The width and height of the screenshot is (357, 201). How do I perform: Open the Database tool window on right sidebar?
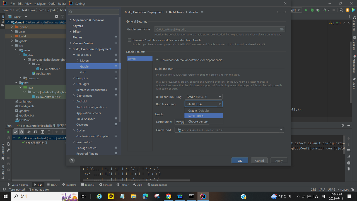point(354,43)
